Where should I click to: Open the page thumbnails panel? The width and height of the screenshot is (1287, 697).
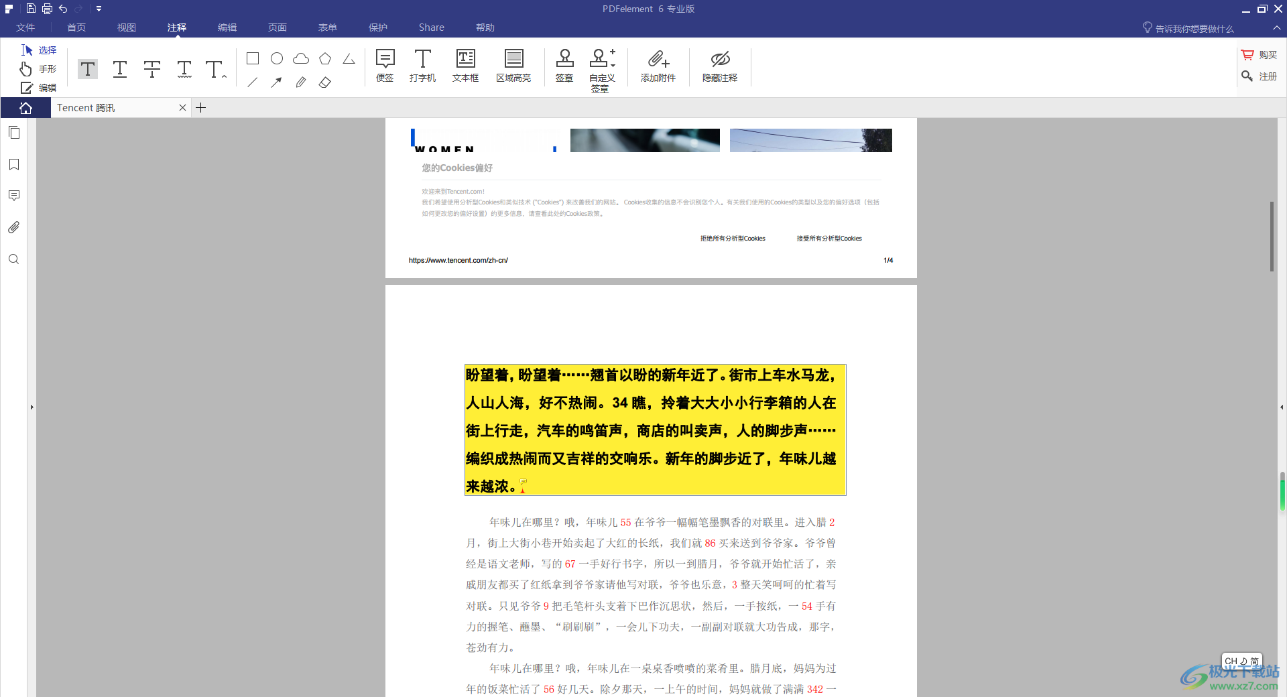[x=14, y=133]
